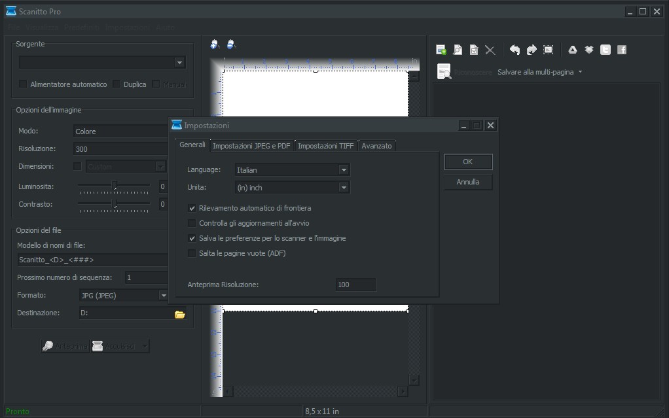Image resolution: width=669 pixels, height=418 pixels.
Task: Open the Unita dropdown showing (in) inch
Action: [x=292, y=187]
